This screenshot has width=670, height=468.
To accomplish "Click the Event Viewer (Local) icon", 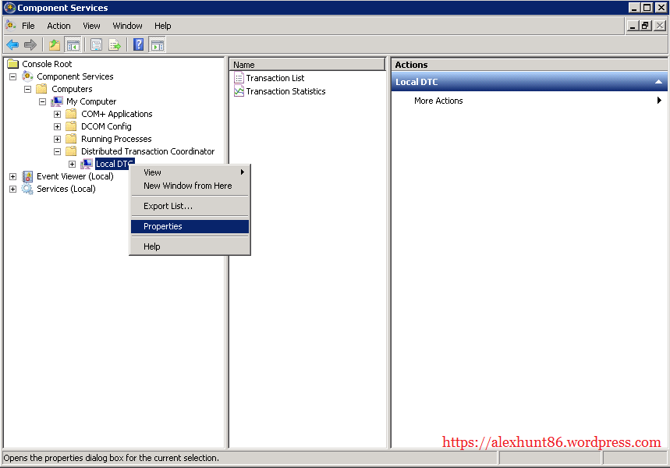I will [x=28, y=176].
